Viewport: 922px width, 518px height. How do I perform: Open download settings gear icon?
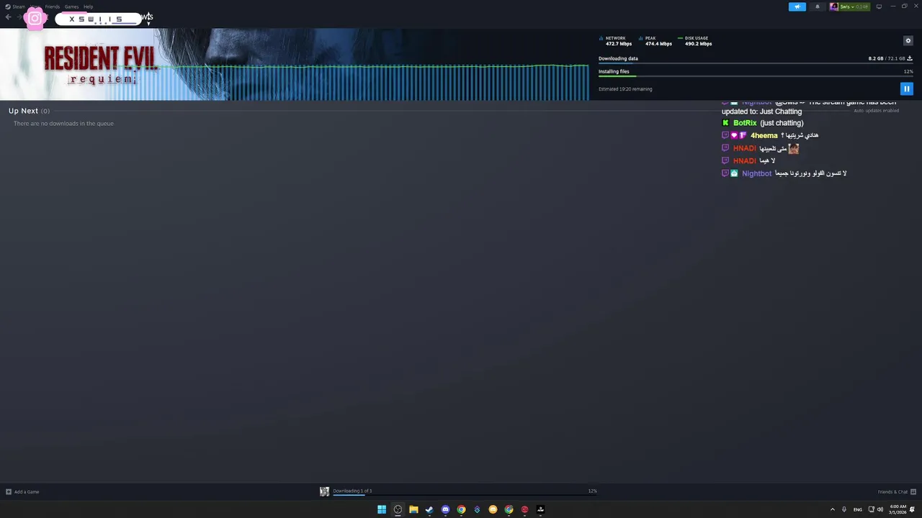[x=908, y=41]
